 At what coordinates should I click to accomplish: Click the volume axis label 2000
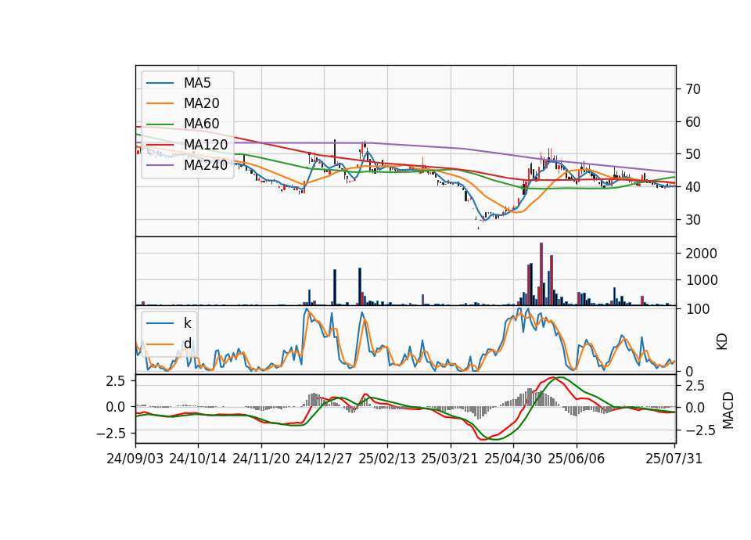pyautogui.click(x=701, y=254)
